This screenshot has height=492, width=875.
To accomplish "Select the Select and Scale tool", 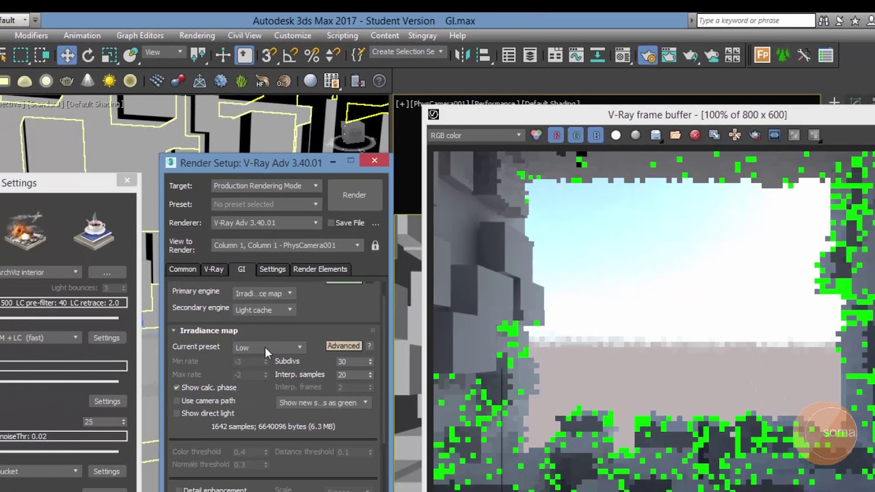I will (109, 55).
